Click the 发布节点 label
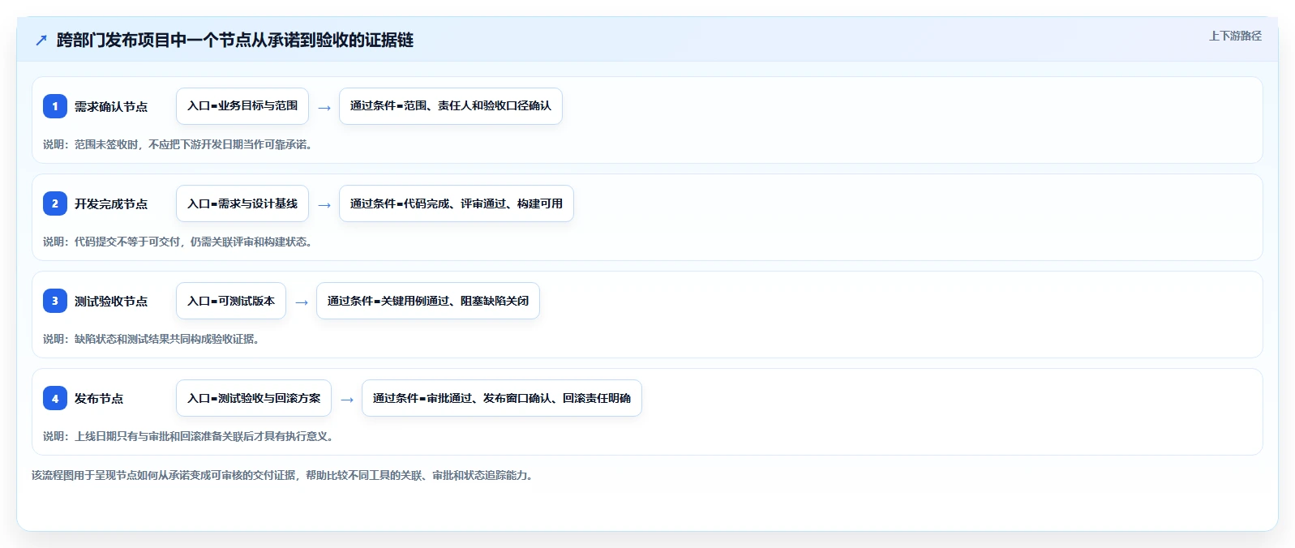The image size is (1295, 548). point(99,398)
